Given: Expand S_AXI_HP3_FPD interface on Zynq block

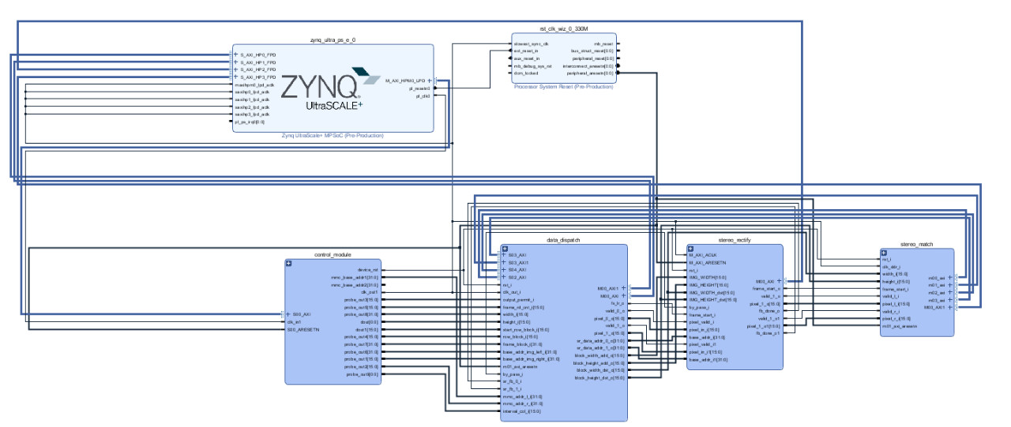Looking at the screenshot, I should pos(235,77).
